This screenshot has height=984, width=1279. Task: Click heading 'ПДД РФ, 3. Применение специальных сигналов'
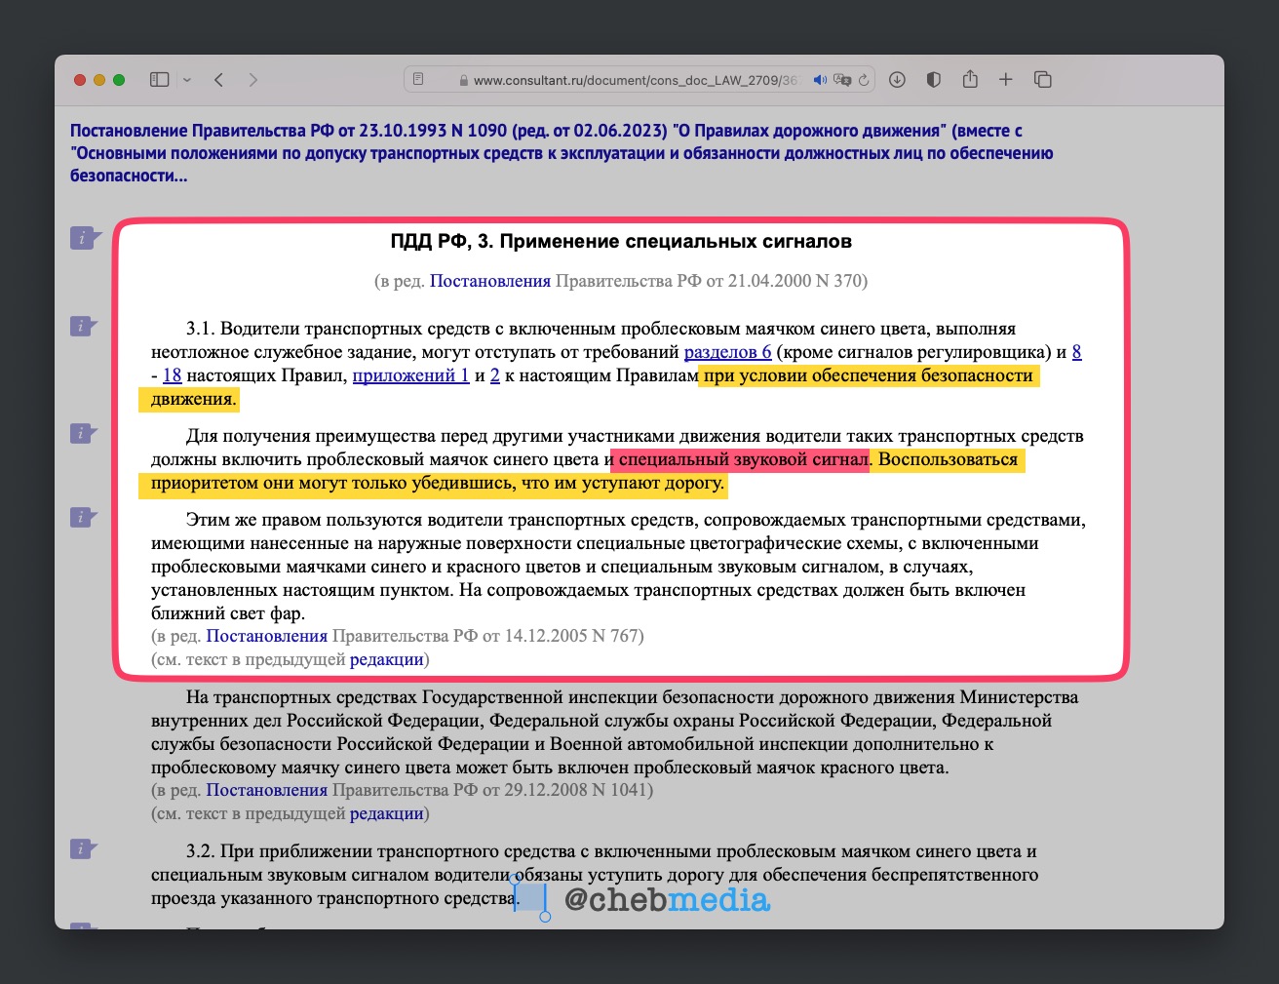click(621, 241)
